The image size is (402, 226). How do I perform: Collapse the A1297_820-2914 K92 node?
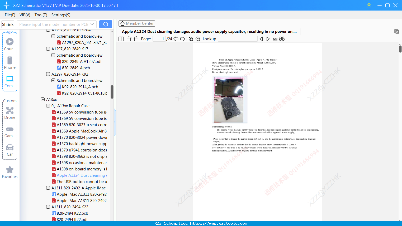pos(48,74)
